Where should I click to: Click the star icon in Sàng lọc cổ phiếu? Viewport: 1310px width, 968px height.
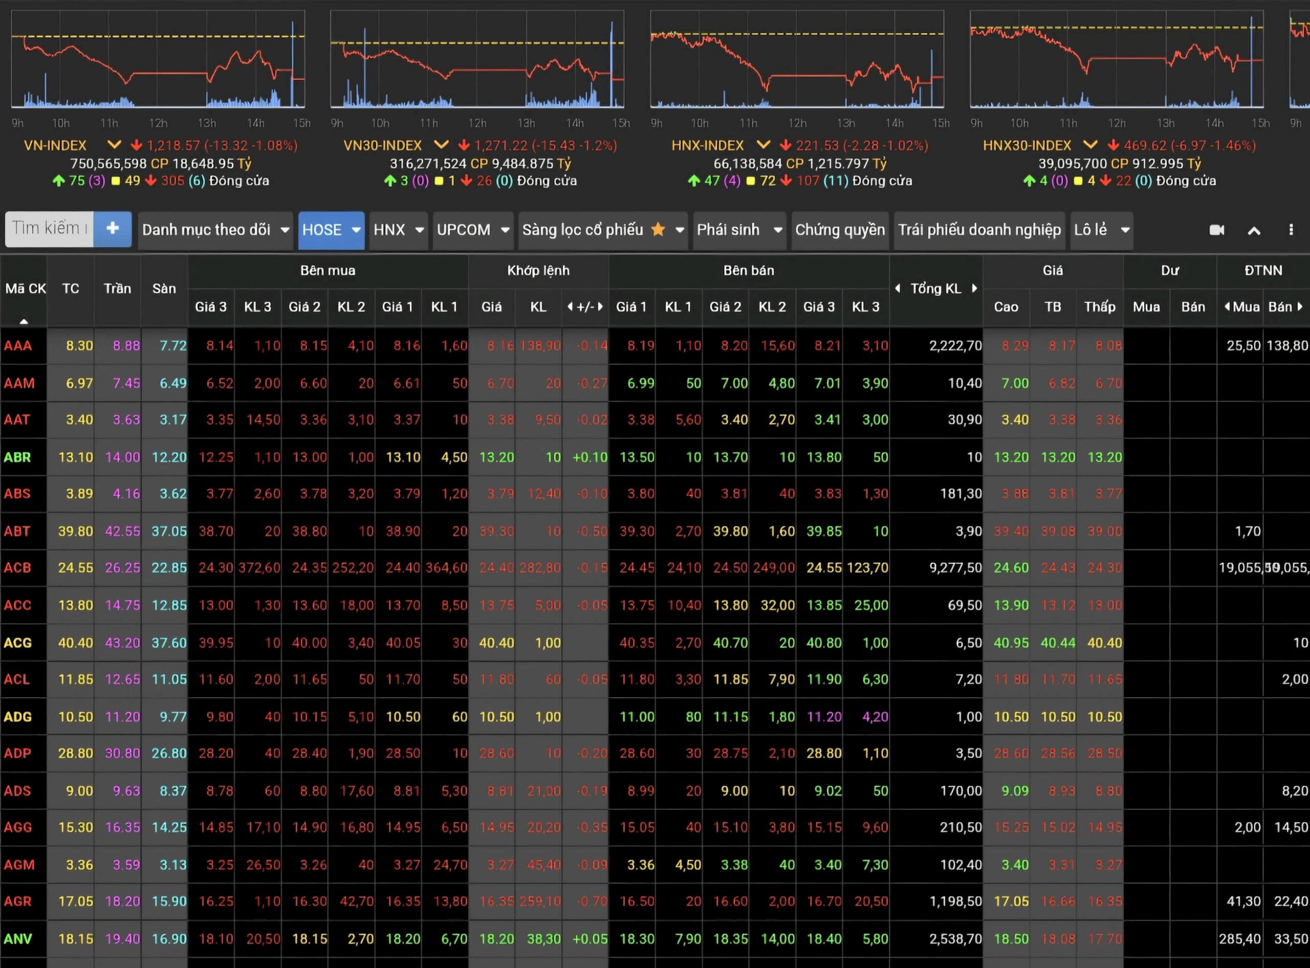coord(658,229)
